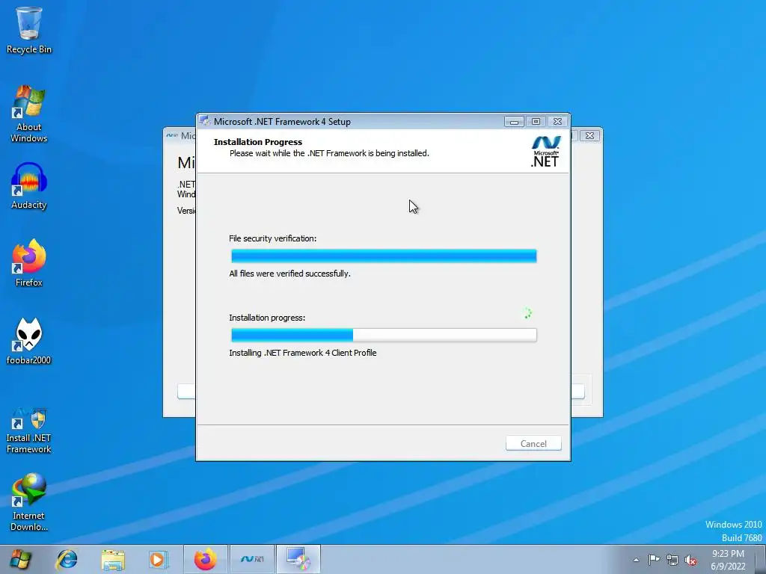
Task: Click the File security verification progress bar
Action: point(384,256)
